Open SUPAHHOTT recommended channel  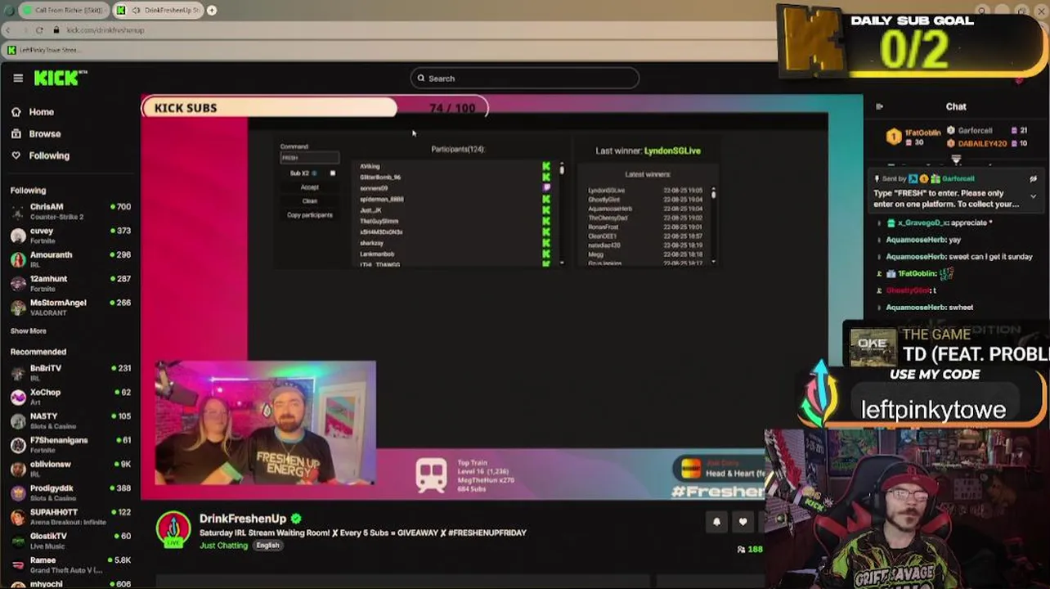[x=54, y=512]
